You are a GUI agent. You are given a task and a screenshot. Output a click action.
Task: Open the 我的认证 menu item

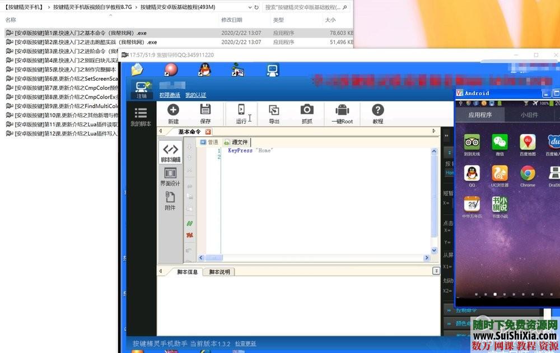point(195,95)
